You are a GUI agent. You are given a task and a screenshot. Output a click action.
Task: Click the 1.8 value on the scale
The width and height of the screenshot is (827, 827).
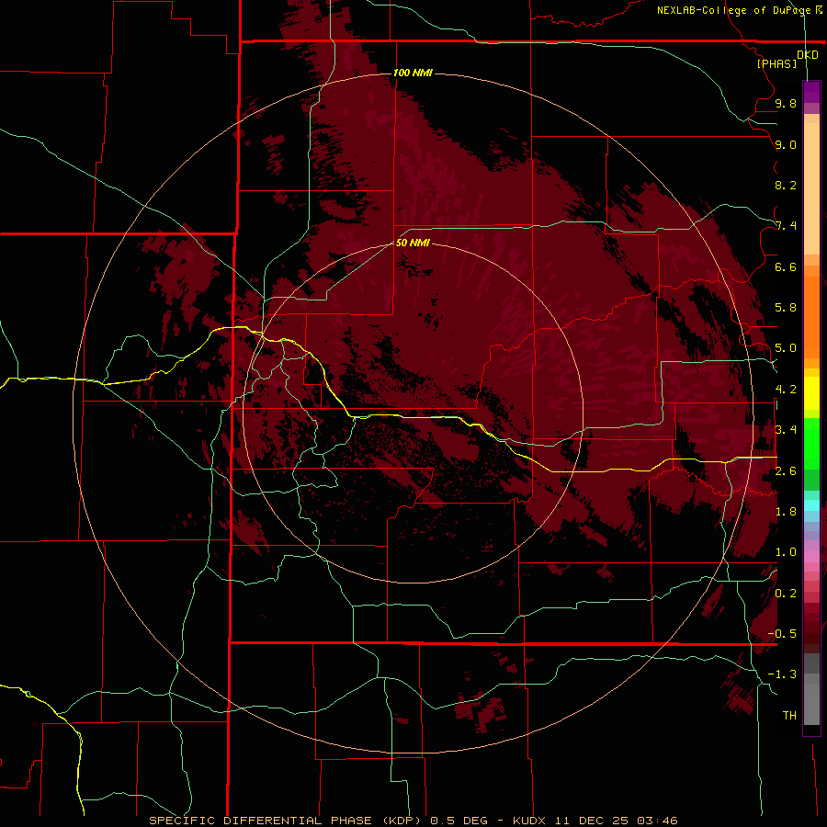786,512
